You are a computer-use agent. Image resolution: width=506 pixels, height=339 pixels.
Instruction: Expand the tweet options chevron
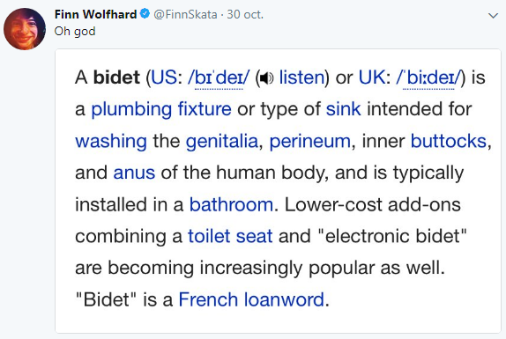click(x=493, y=16)
